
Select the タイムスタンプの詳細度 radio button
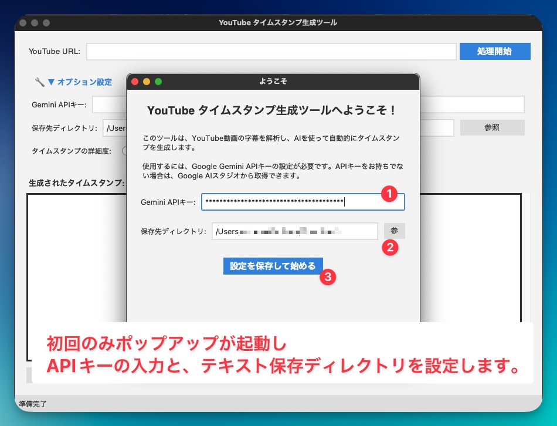point(123,151)
